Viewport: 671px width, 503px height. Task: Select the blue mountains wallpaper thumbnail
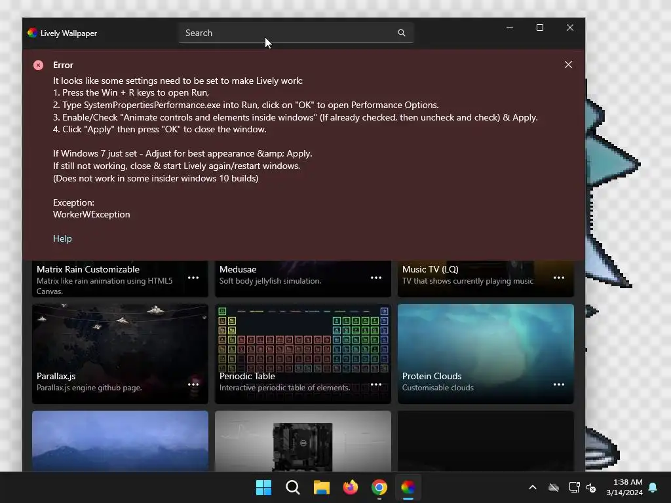point(121,441)
